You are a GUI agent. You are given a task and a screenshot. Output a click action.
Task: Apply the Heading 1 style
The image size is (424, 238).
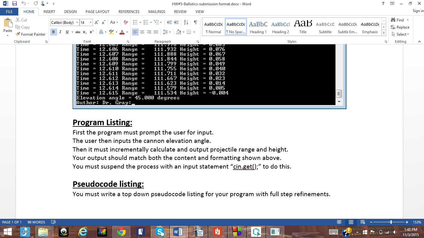(x=258, y=27)
